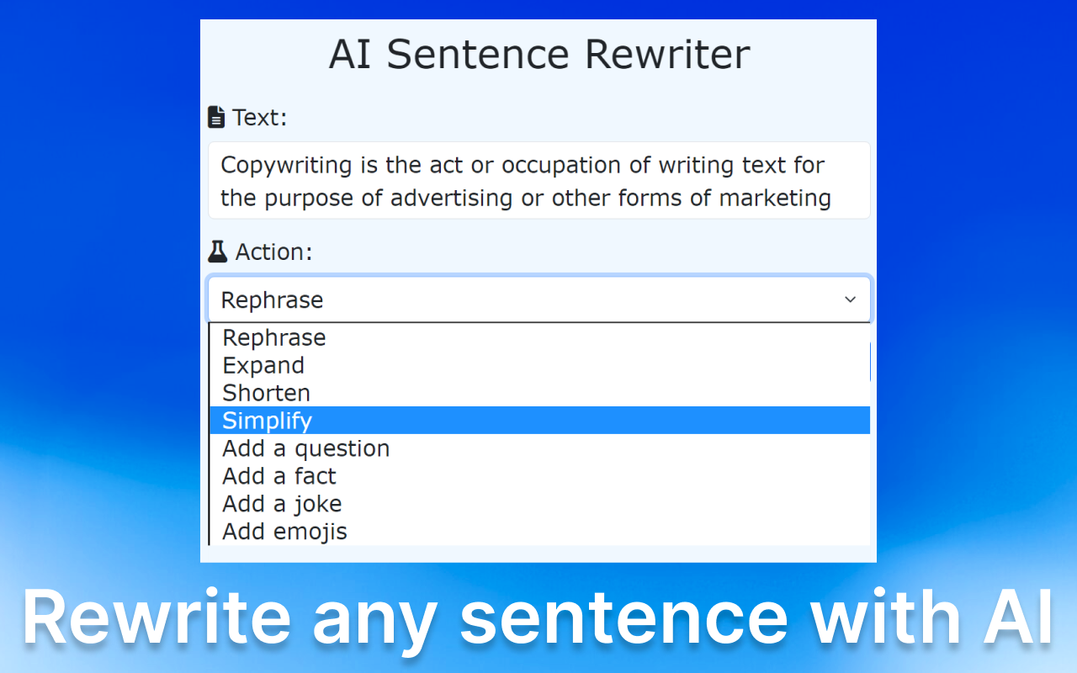Click the AI Sentence Rewriter heading
Screen dimensions: 1077x673
538,54
